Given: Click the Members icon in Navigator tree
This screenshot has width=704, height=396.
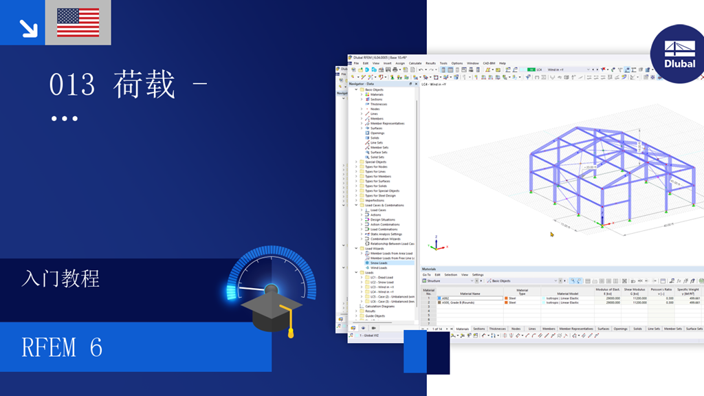Looking at the screenshot, I should tap(367, 118).
